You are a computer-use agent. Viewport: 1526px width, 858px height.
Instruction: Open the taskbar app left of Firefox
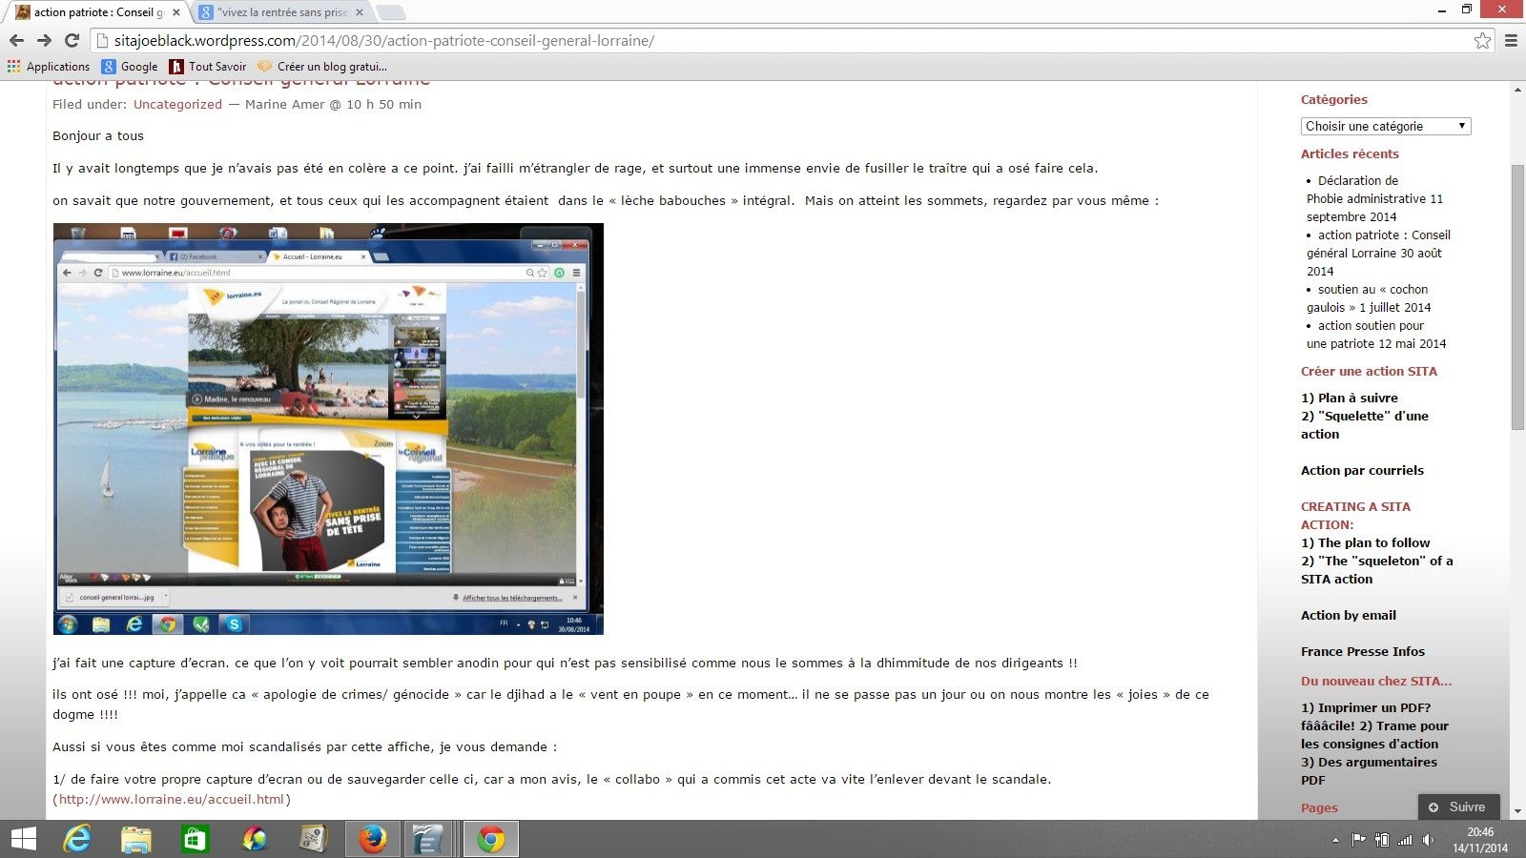[x=313, y=839]
